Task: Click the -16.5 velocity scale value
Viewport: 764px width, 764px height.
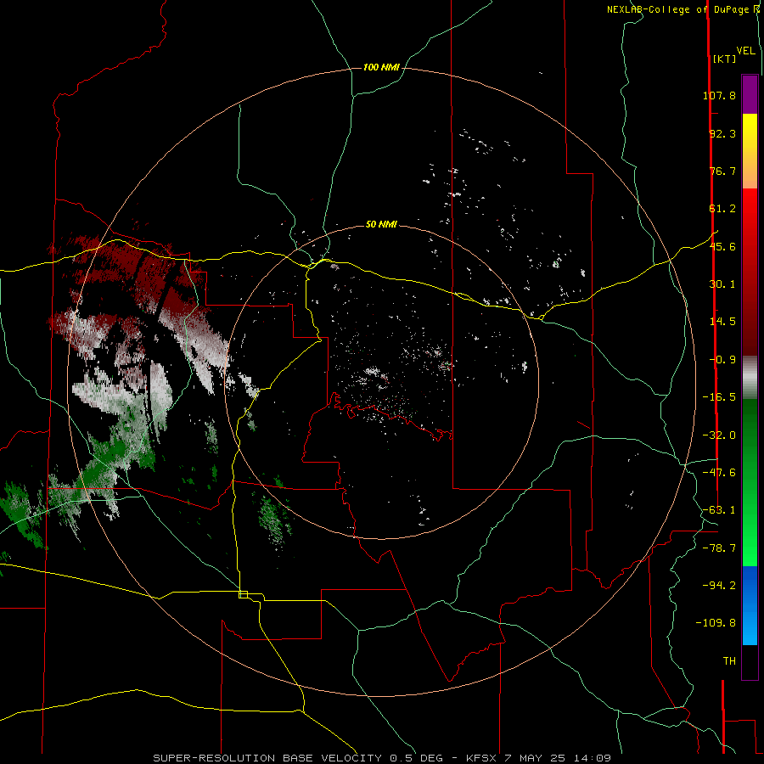Action: [719, 397]
